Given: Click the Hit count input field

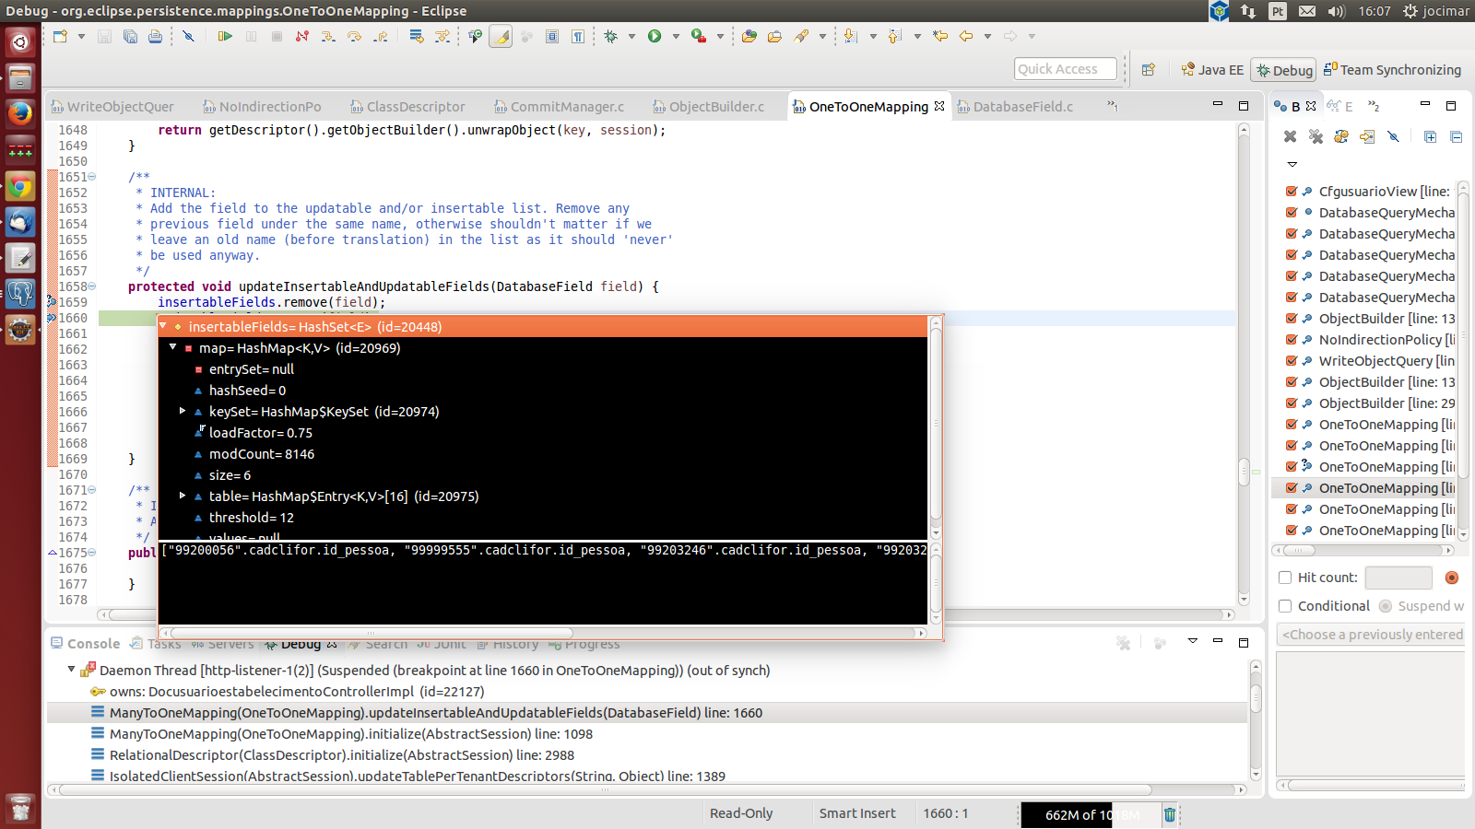Looking at the screenshot, I should tap(1398, 578).
